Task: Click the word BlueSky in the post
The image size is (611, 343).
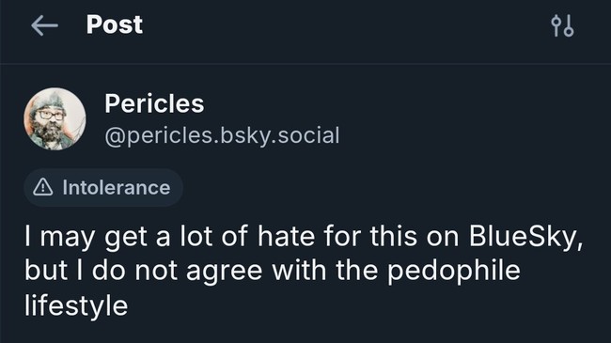Action: (526, 238)
